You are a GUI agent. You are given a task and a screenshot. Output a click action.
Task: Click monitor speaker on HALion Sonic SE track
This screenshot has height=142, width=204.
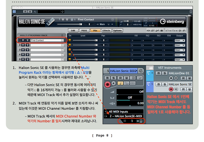176,89
